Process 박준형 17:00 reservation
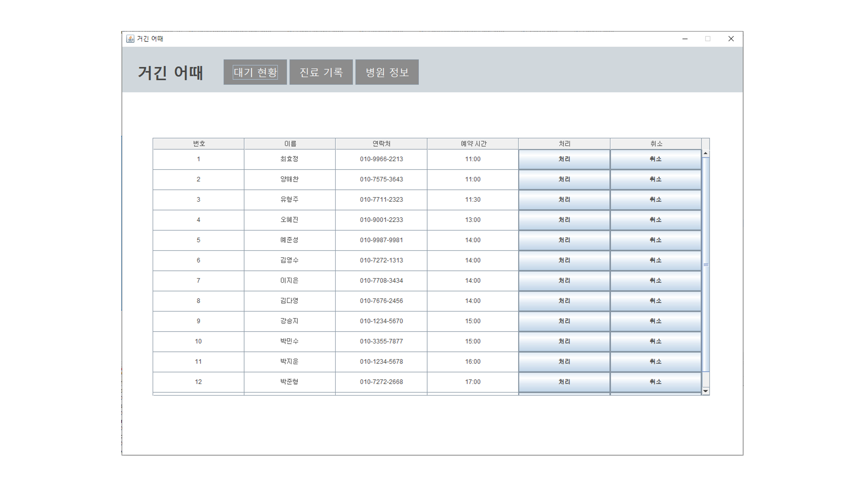Image resolution: width=865 pixels, height=486 pixels. tap(564, 382)
